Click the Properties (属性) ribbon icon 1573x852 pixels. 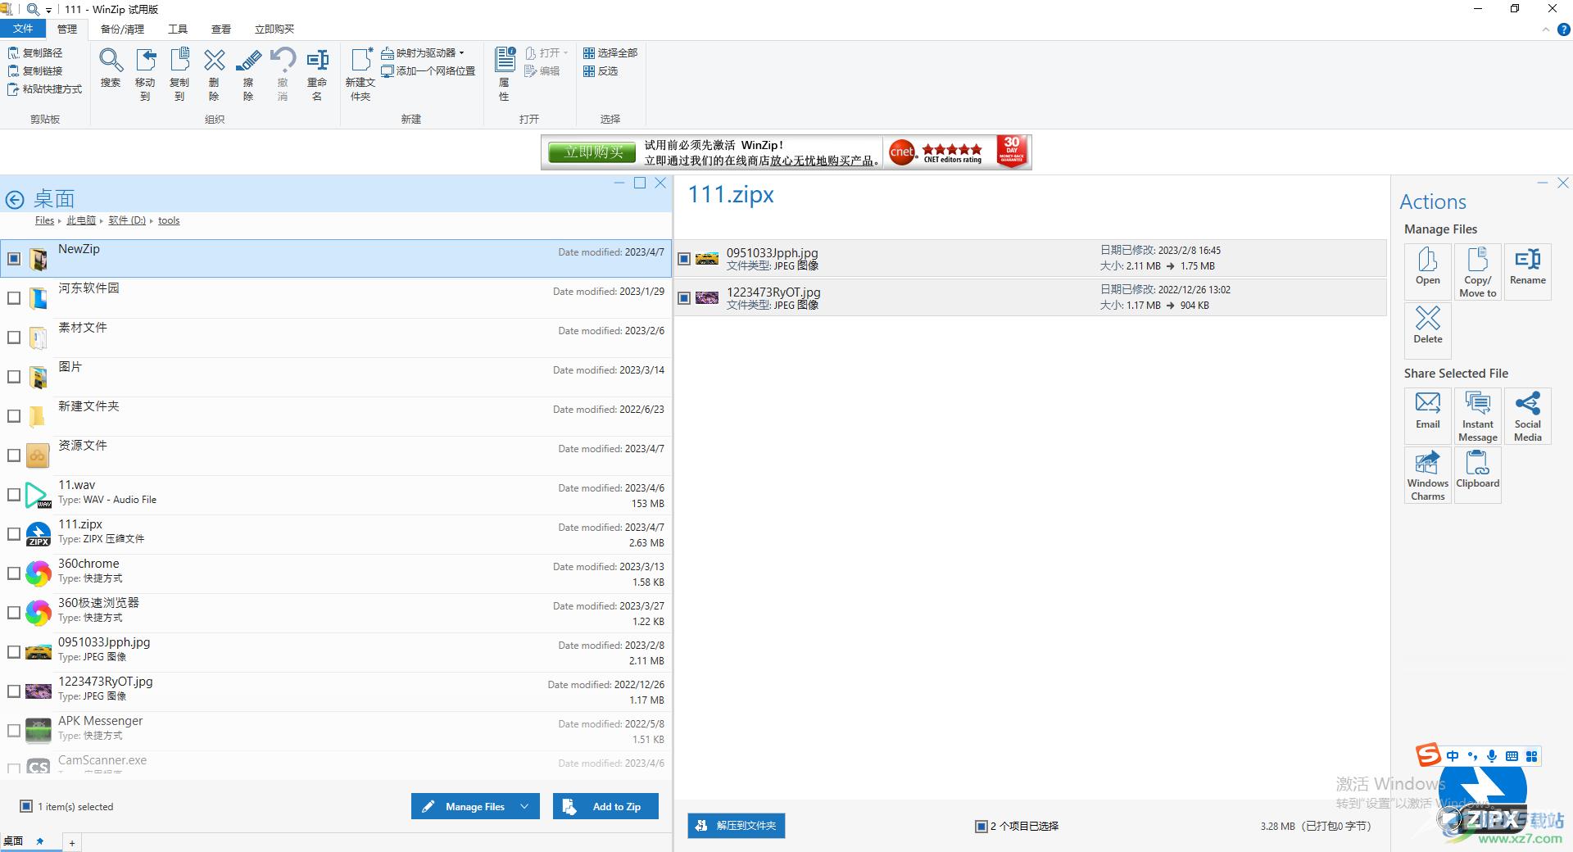(x=505, y=74)
